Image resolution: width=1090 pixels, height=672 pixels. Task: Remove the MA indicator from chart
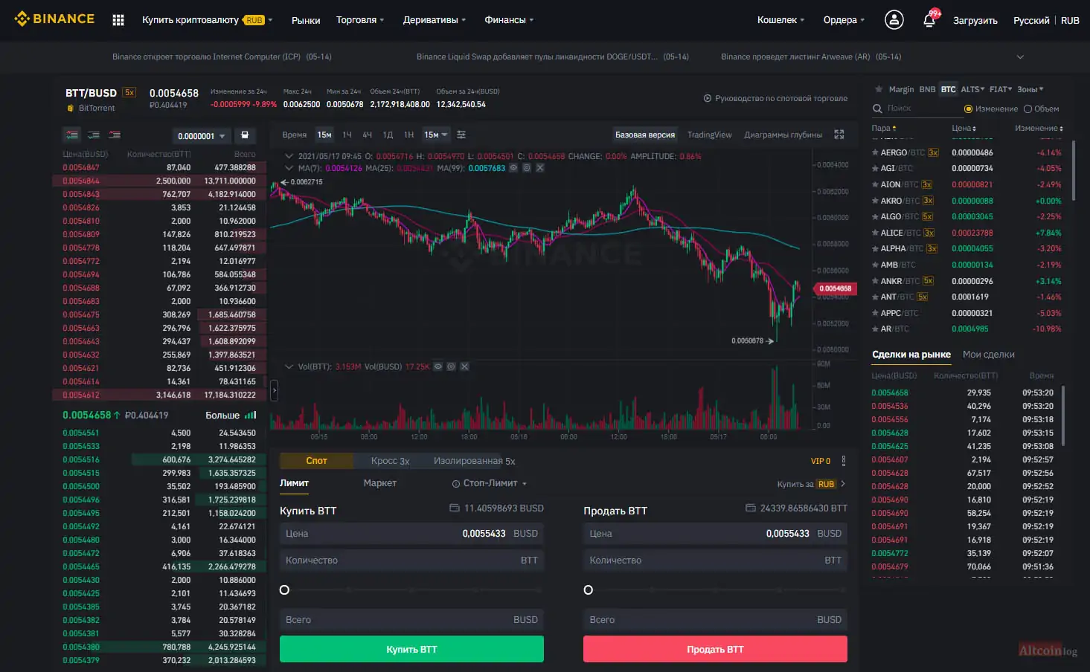540,168
